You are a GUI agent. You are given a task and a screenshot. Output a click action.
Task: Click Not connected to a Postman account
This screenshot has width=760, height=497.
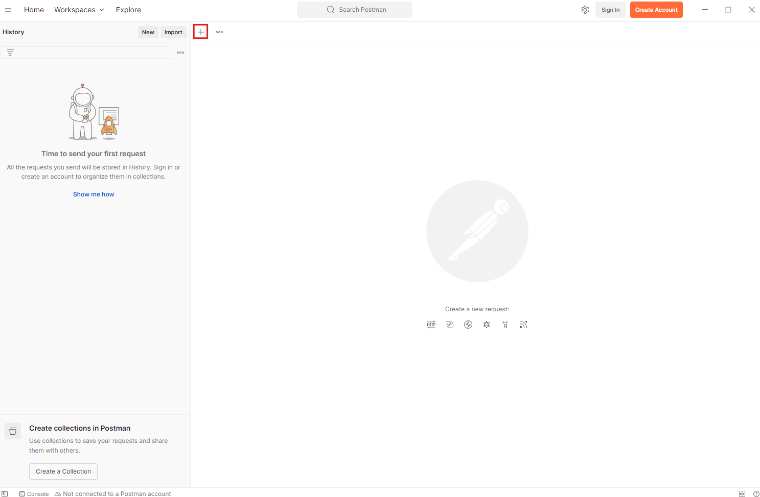pos(113,493)
